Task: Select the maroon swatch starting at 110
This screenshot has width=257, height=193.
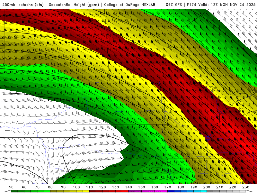Action: point(93,191)
